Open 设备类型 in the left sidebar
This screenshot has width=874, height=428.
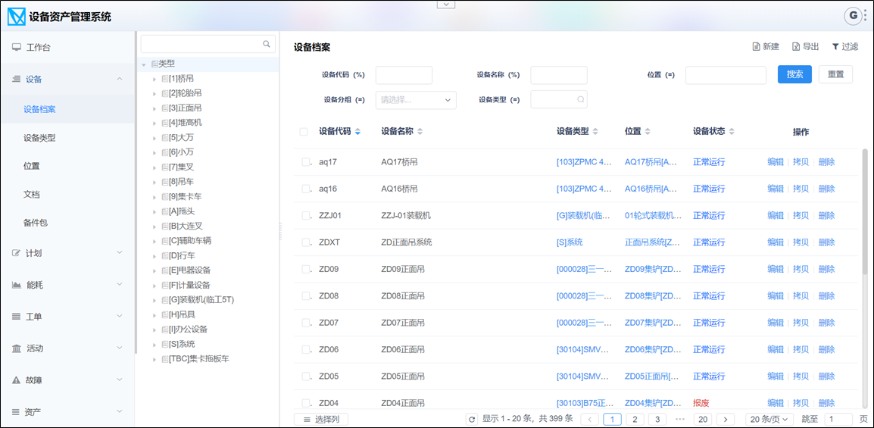[39, 138]
